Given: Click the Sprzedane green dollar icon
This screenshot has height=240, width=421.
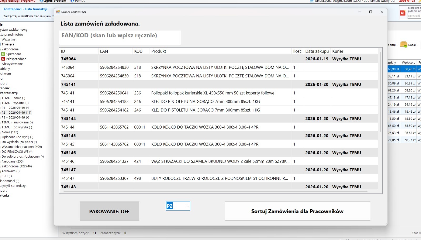Looking at the screenshot, I should click(x=3, y=54).
